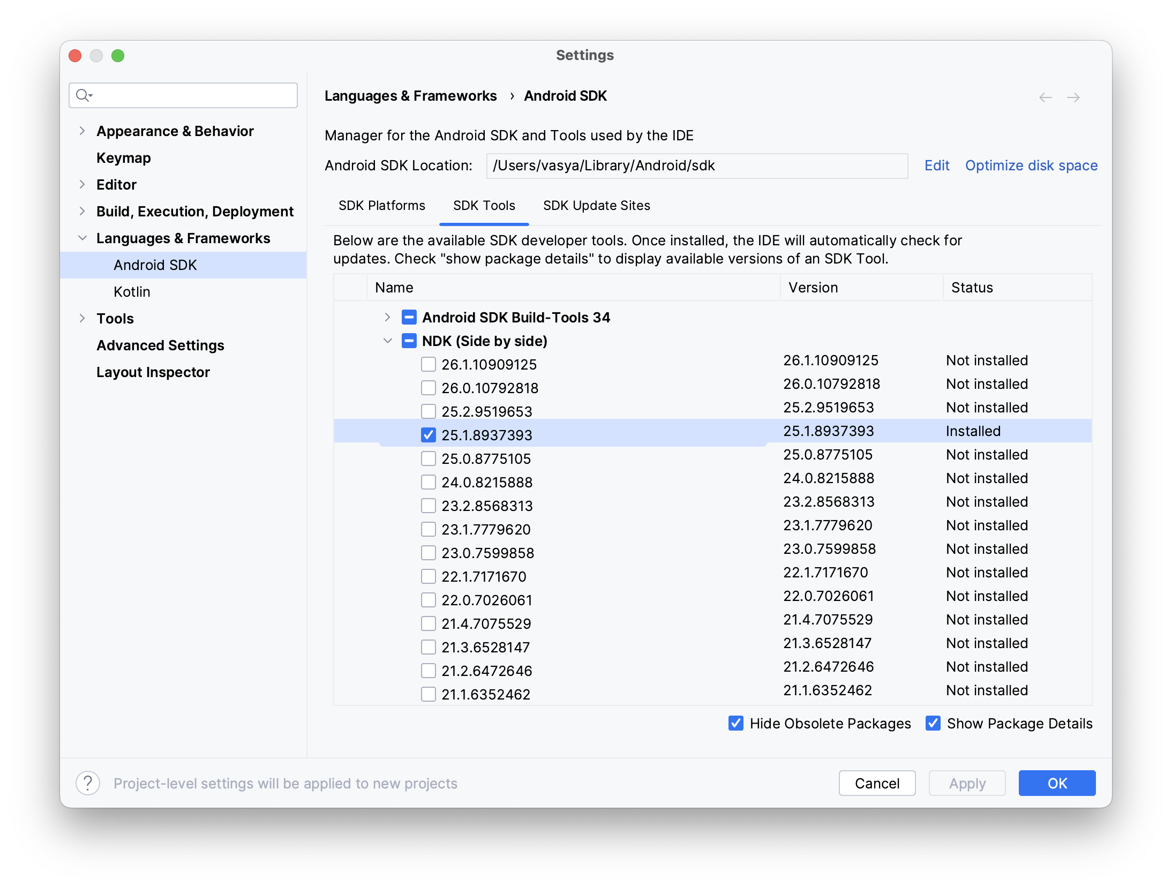The height and width of the screenshot is (887, 1172).
Task: Sort by Version column header
Action: coord(861,288)
